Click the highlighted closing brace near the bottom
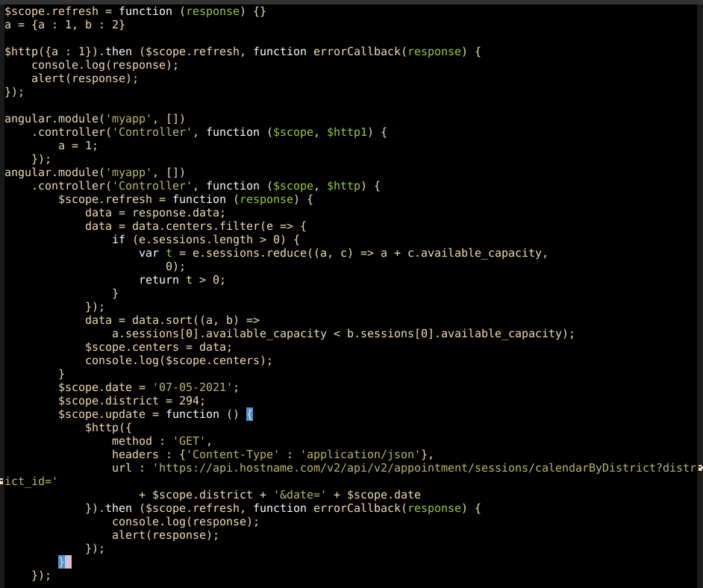703x588 pixels. coord(63,562)
